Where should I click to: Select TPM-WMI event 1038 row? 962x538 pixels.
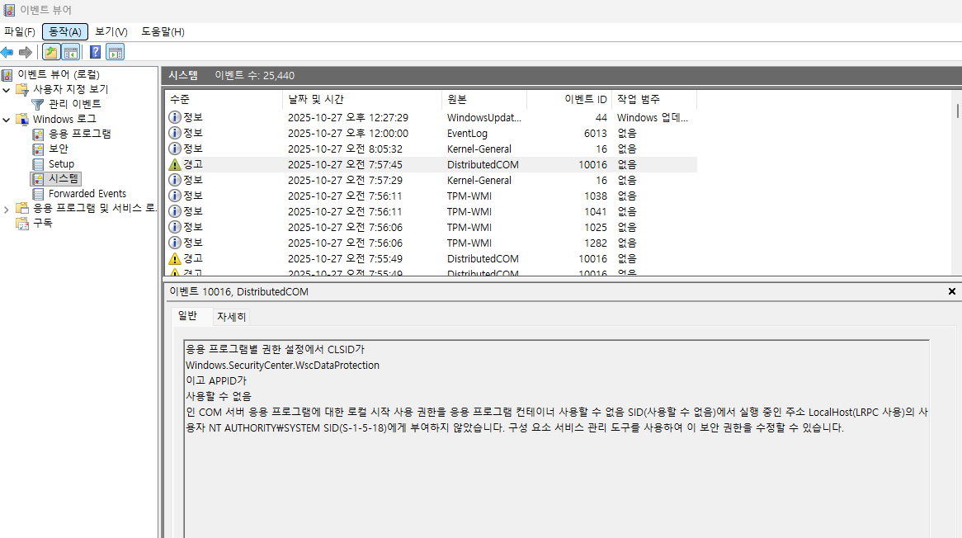coord(431,196)
